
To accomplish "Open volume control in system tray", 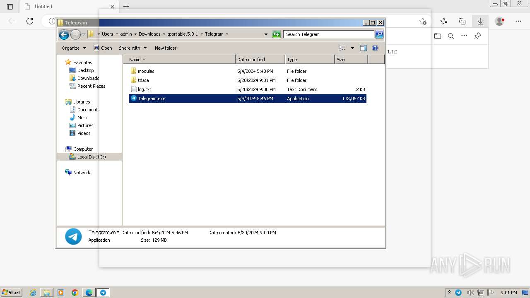I will [x=470, y=293].
